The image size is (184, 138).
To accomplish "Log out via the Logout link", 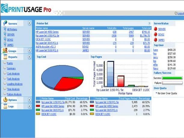I will [x=181, y=13].
